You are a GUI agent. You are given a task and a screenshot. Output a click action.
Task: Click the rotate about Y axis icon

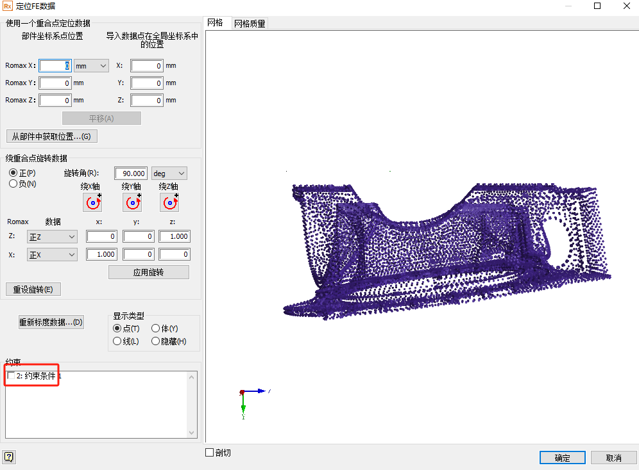coord(132,202)
